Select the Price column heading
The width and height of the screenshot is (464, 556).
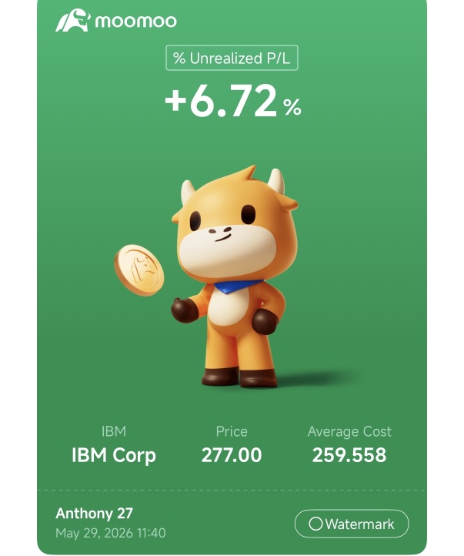[232, 431]
